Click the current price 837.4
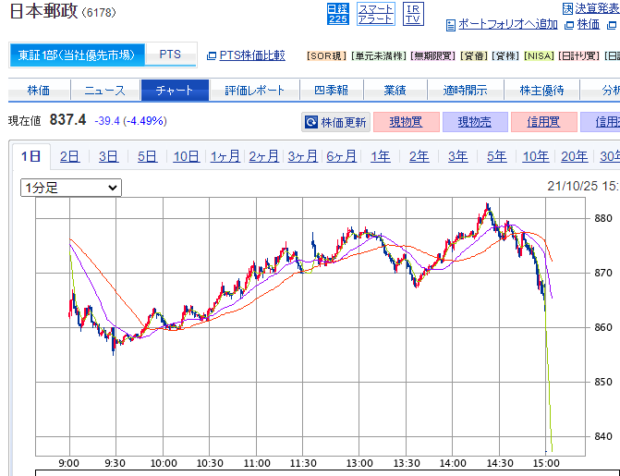 point(67,119)
